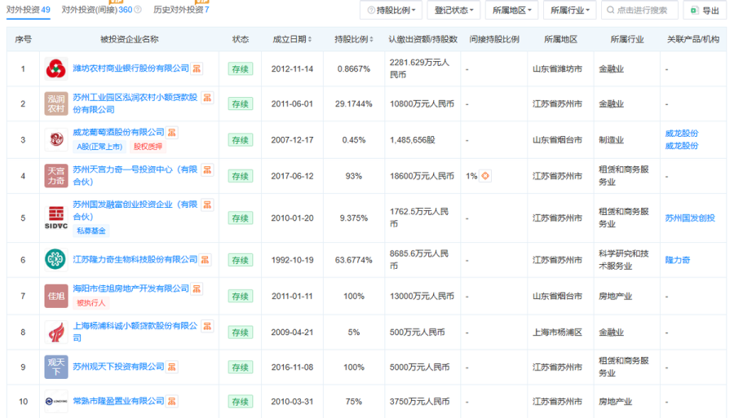Screen dimensions: 734x418
Task: Open the chart icon next to 江苏隆力奇生物科技
Action: 206,259
